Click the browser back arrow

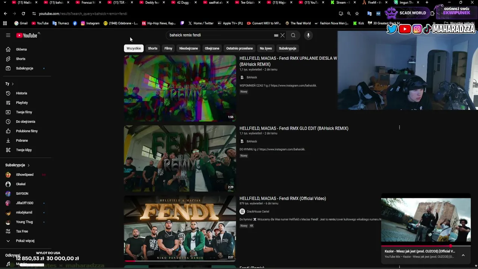[x=5, y=13]
